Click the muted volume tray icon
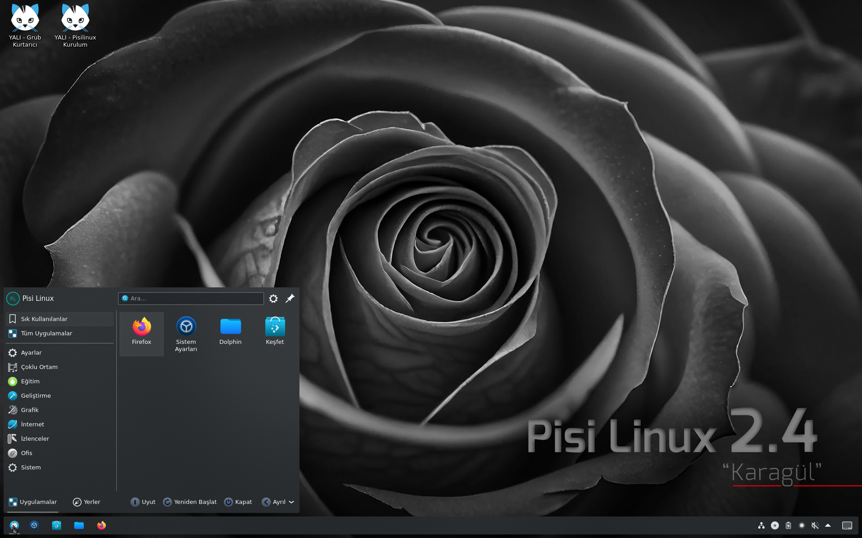 click(x=815, y=525)
